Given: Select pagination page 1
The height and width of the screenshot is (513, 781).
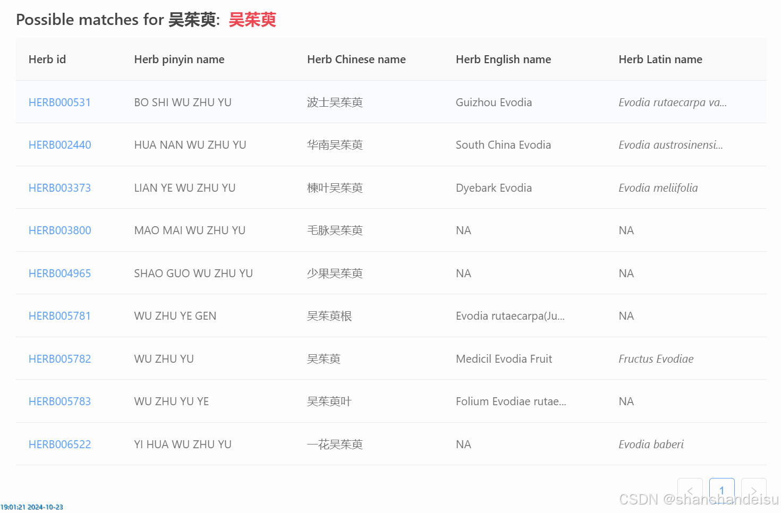Looking at the screenshot, I should coord(722,491).
